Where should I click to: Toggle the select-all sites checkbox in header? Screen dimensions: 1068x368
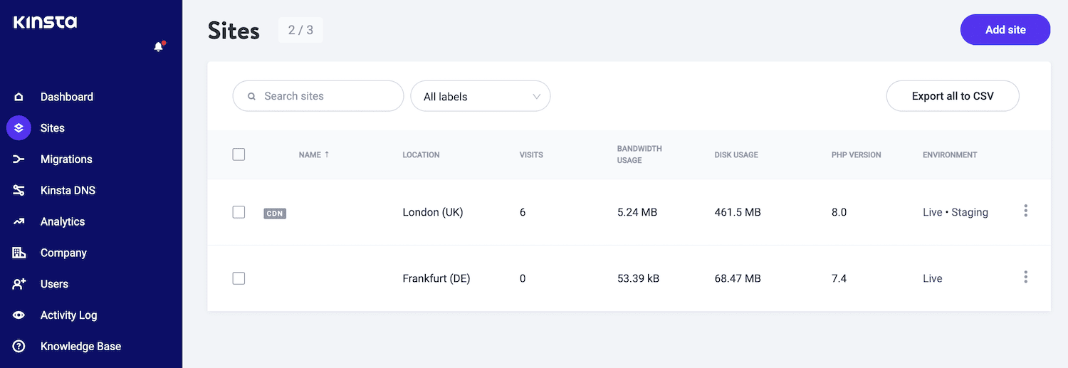click(239, 154)
